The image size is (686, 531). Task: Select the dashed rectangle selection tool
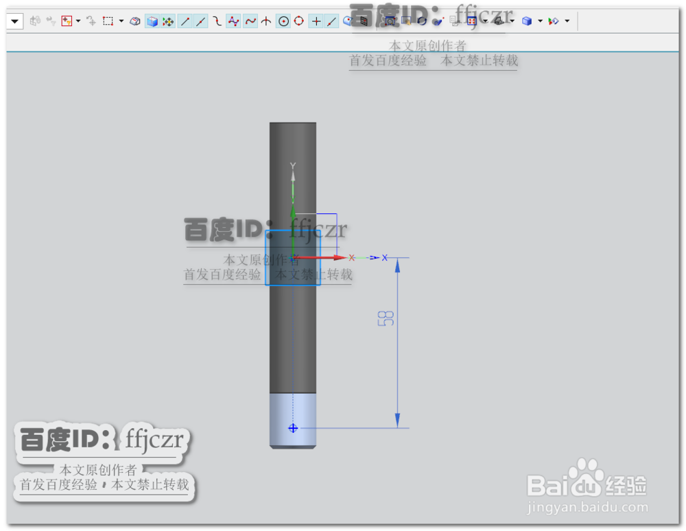108,21
